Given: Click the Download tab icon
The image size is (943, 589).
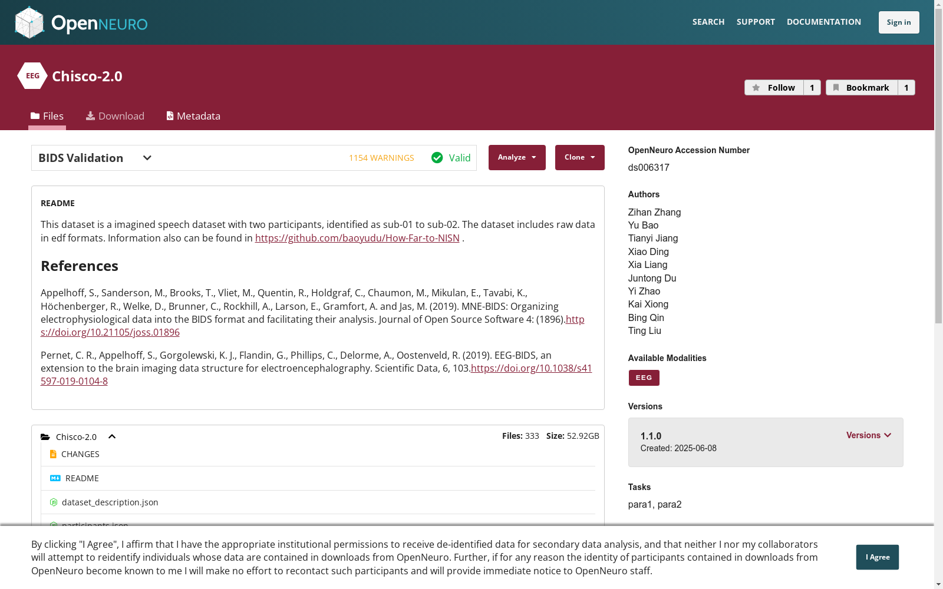Looking at the screenshot, I should pyautogui.click(x=90, y=116).
